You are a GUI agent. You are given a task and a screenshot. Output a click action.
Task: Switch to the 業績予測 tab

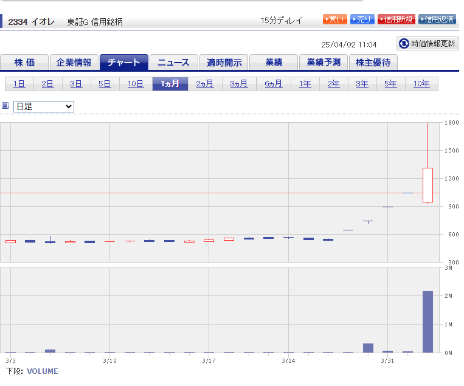point(324,63)
